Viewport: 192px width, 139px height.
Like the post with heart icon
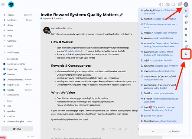click(113, 129)
